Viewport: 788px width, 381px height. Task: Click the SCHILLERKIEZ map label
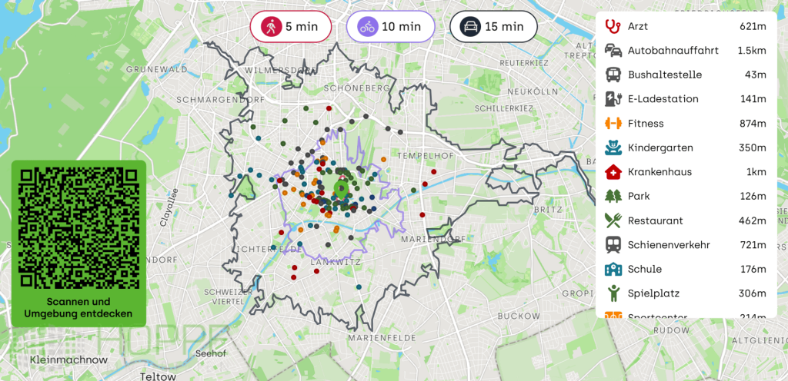pyautogui.click(x=503, y=108)
